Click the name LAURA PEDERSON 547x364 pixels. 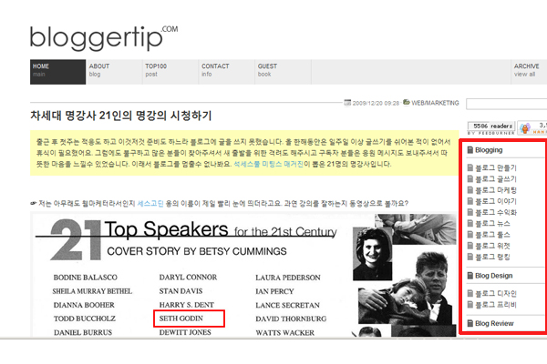288,278
